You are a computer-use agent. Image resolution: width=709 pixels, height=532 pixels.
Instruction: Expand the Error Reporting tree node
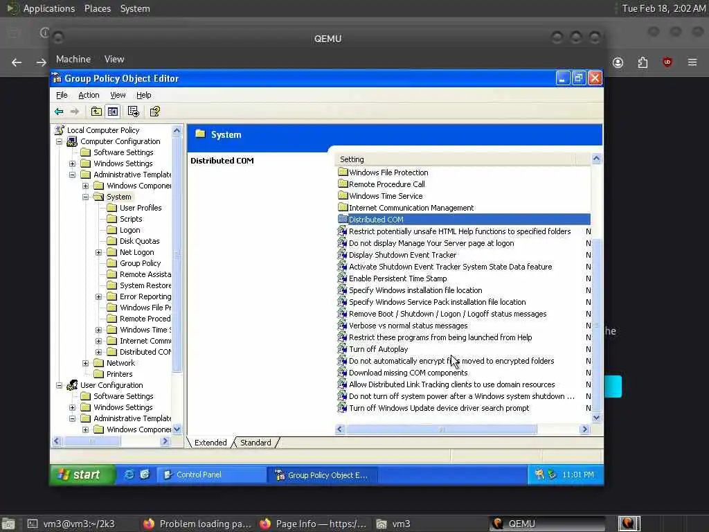click(98, 296)
